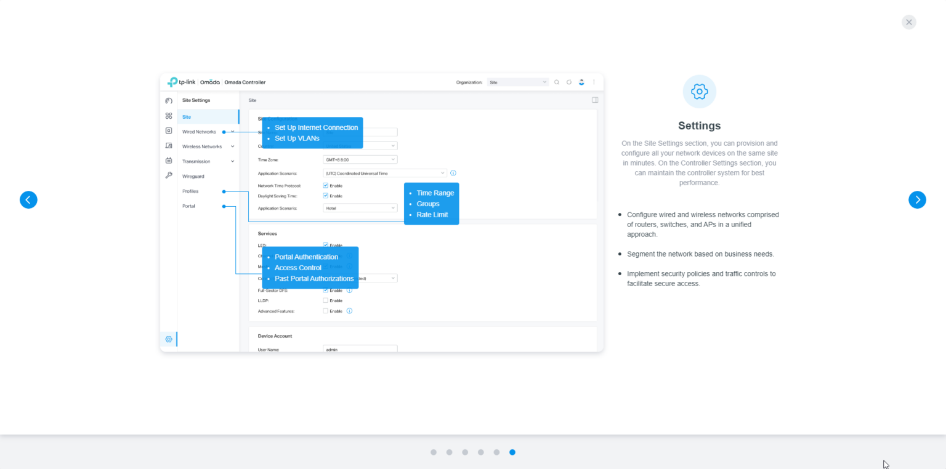This screenshot has height=469, width=946.
Task: Open the dashboard gauge icon in sidebar
Action: click(169, 100)
